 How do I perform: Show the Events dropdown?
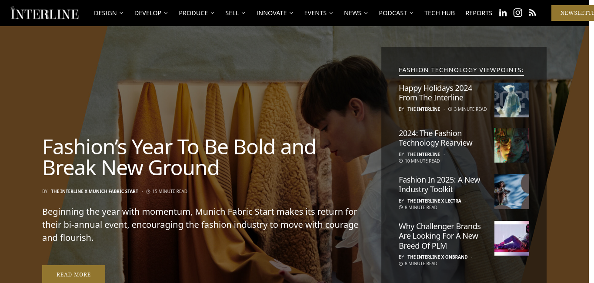pos(319,13)
